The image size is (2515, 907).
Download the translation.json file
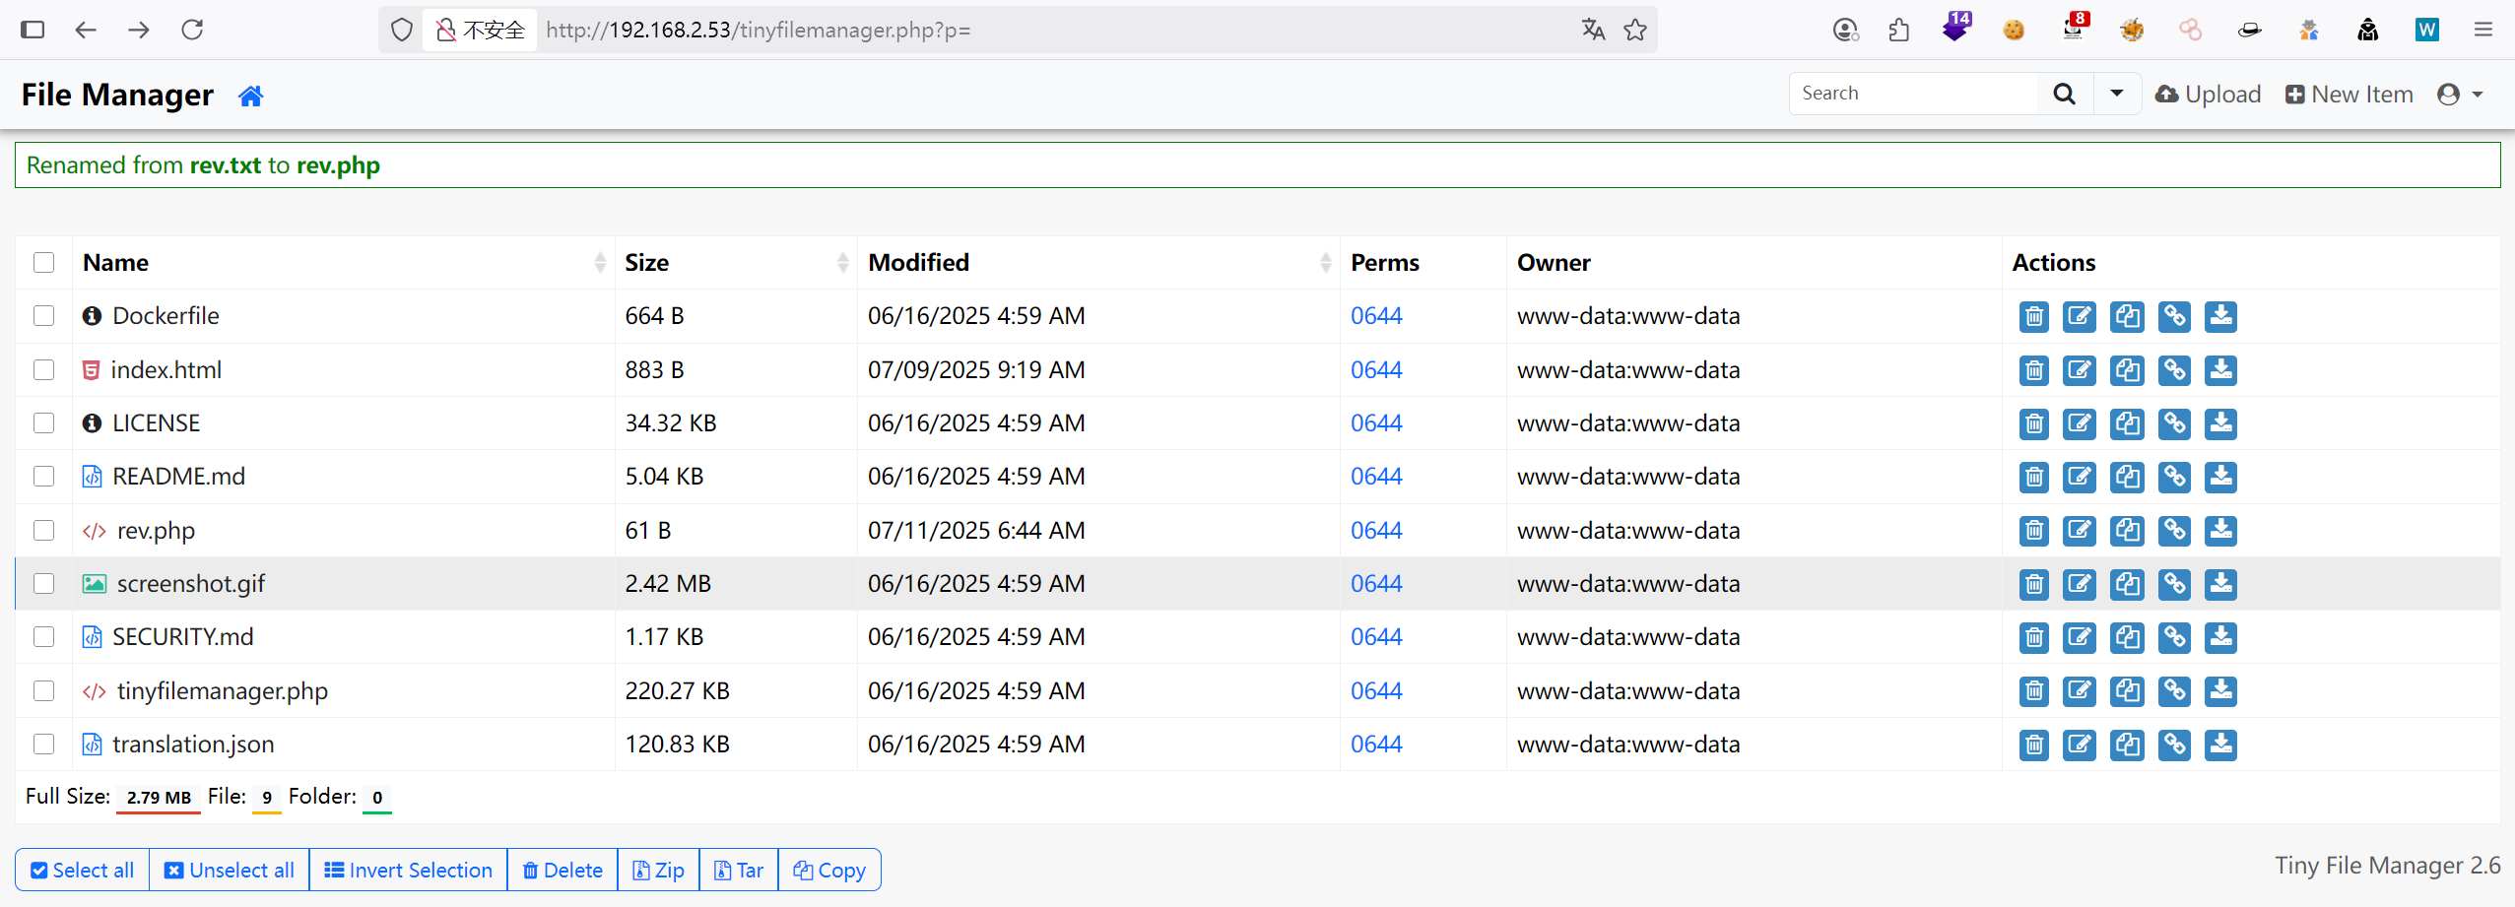[x=2220, y=745]
